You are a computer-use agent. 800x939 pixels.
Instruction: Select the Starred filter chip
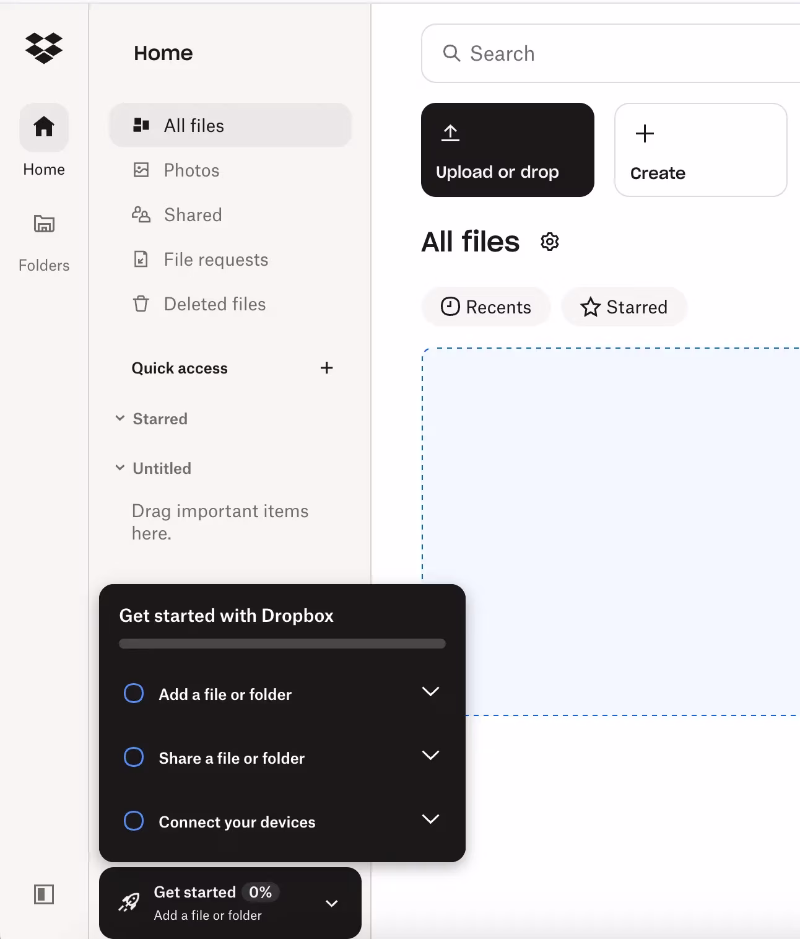coord(624,307)
